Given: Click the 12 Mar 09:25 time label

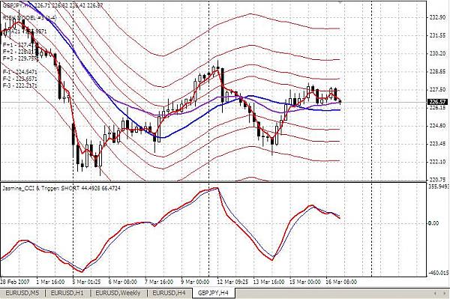Looking at the screenshot, I should click(x=232, y=282).
